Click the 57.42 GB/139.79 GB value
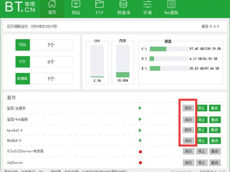Viewport: 230px width, 172px height. [x=205, y=49]
